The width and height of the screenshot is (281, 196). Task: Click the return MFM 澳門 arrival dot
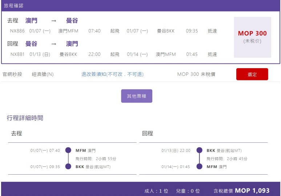tap(199, 167)
